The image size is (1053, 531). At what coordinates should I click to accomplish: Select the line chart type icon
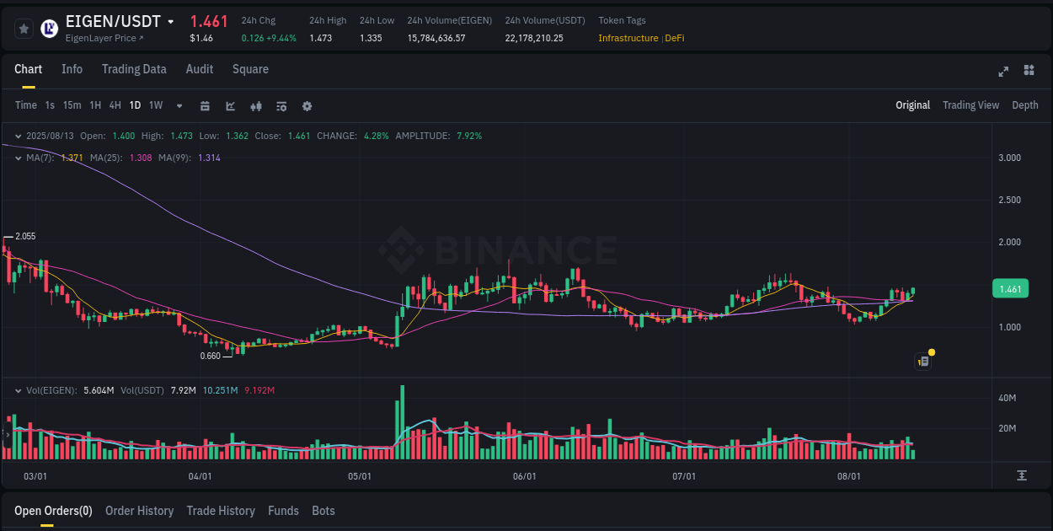coord(230,106)
